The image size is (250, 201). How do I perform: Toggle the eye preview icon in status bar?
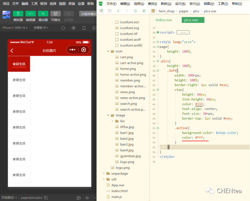tap(87, 198)
